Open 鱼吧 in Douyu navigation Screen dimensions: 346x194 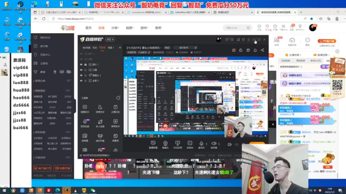158,28
